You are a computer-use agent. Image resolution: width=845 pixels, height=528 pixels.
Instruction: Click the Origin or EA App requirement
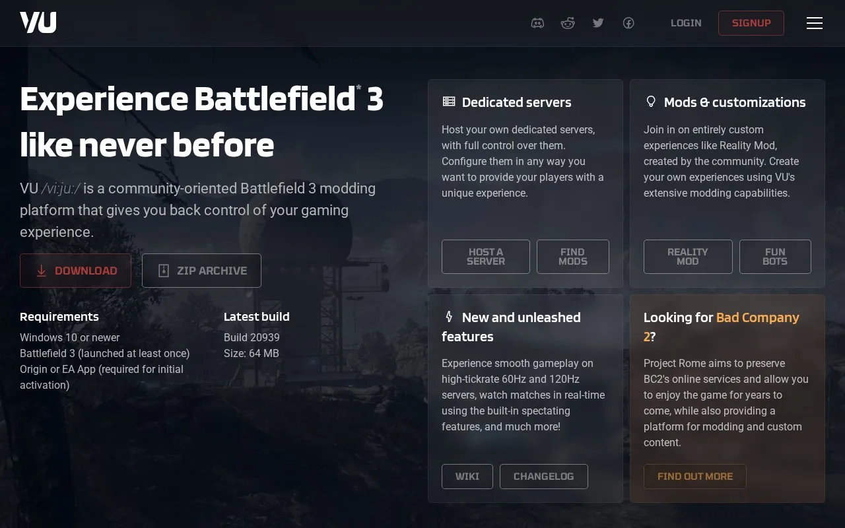(x=102, y=377)
